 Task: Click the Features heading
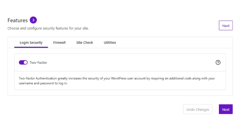click(17, 20)
